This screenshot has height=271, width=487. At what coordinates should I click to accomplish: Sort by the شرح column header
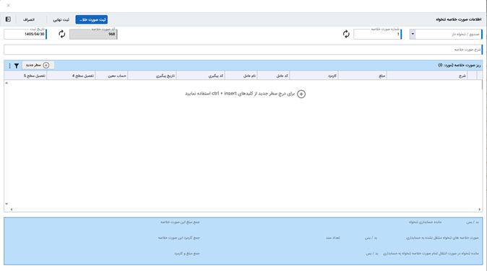coord(427,76)
